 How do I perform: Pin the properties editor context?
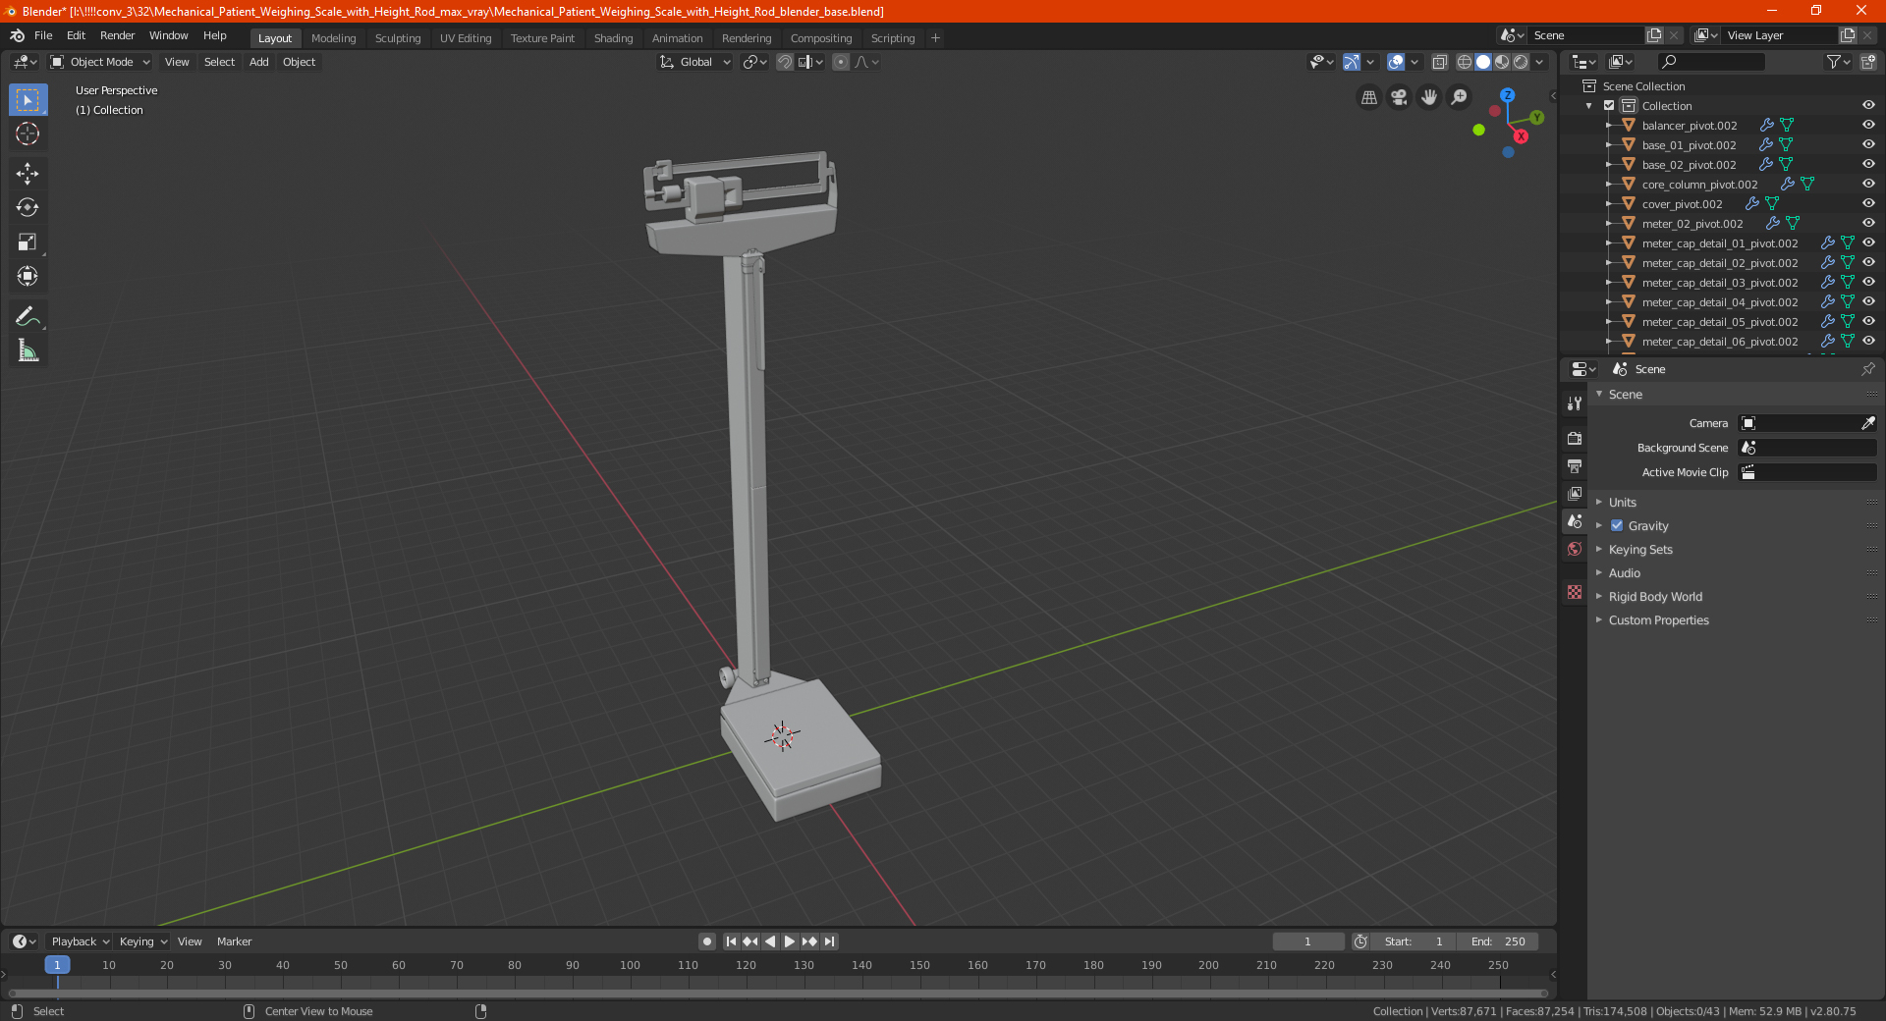[1867, 369]
